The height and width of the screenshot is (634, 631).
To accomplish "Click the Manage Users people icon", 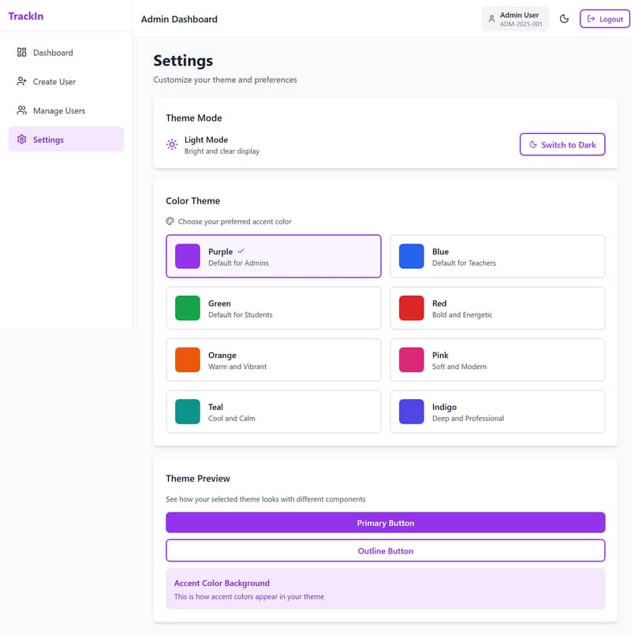I will [x=22, y=111].
